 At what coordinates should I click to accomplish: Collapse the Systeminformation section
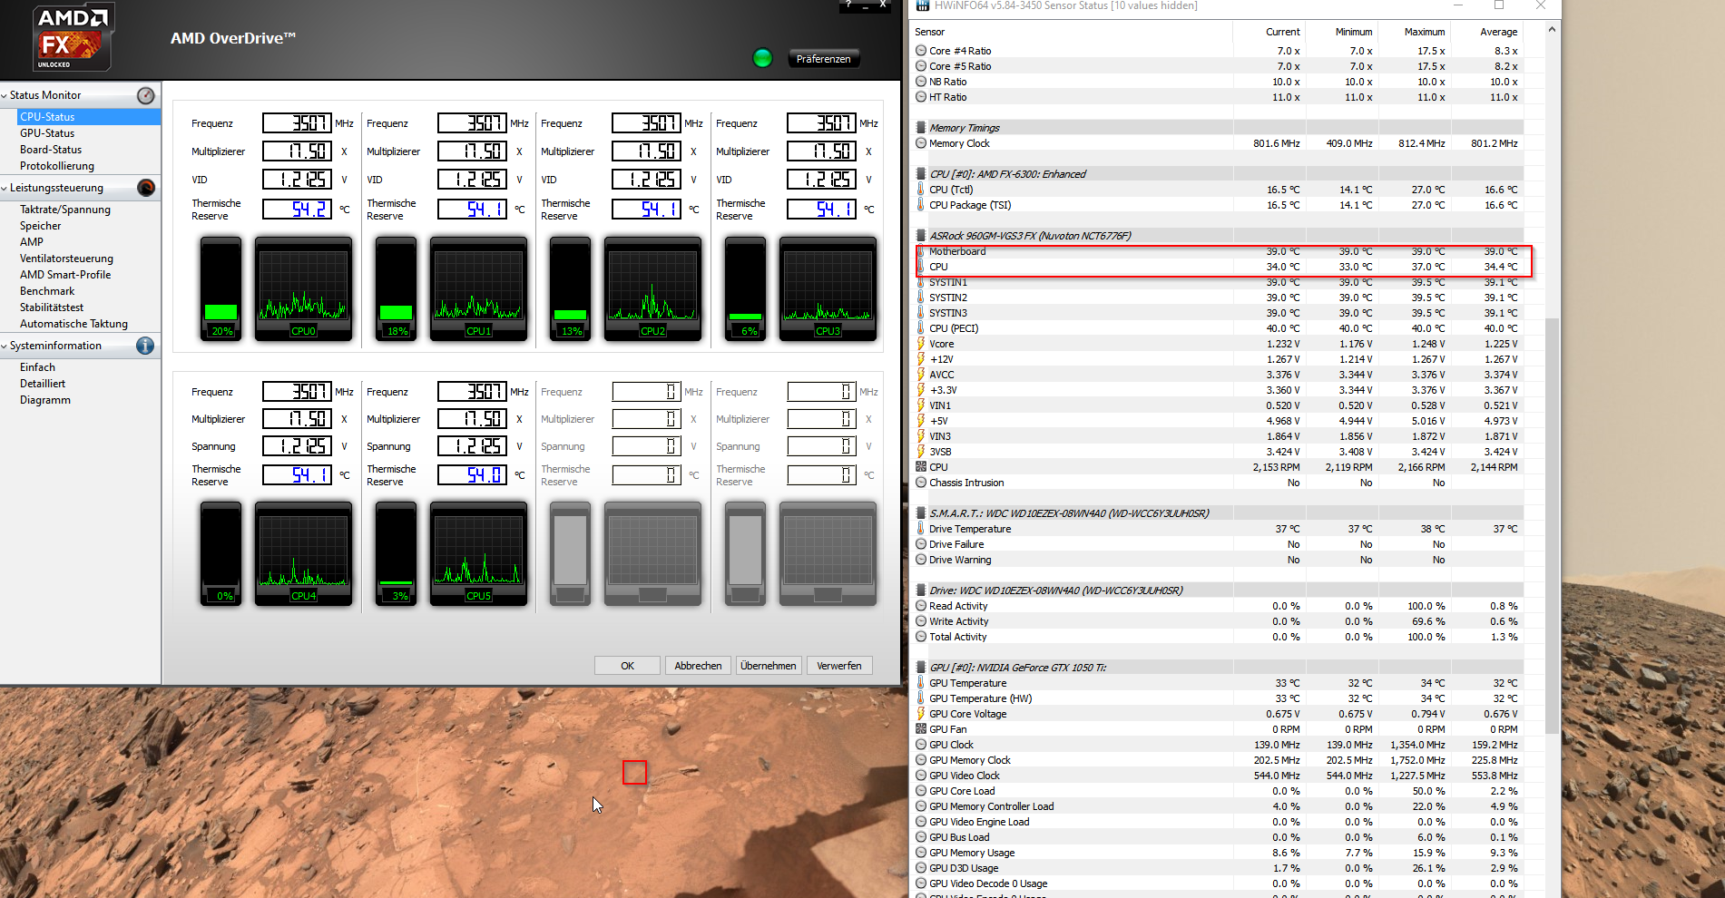pos(5,346)
